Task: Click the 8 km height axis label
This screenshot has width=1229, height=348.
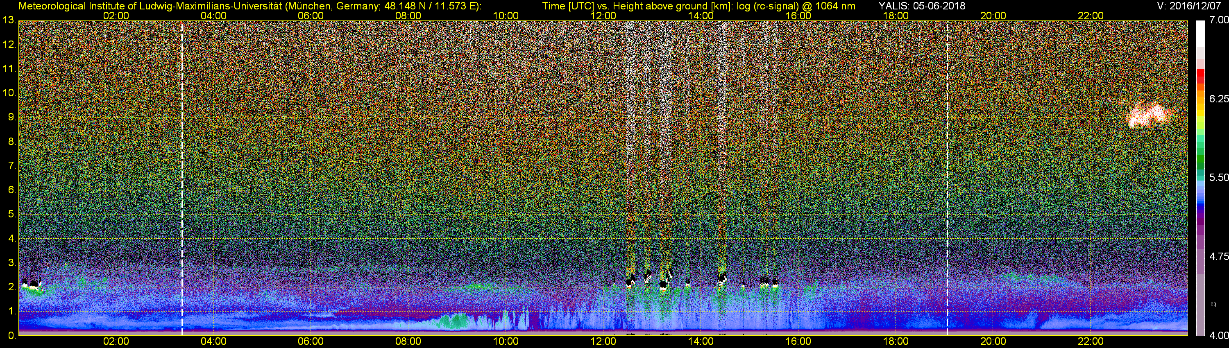Action: [x=11, y=142]
